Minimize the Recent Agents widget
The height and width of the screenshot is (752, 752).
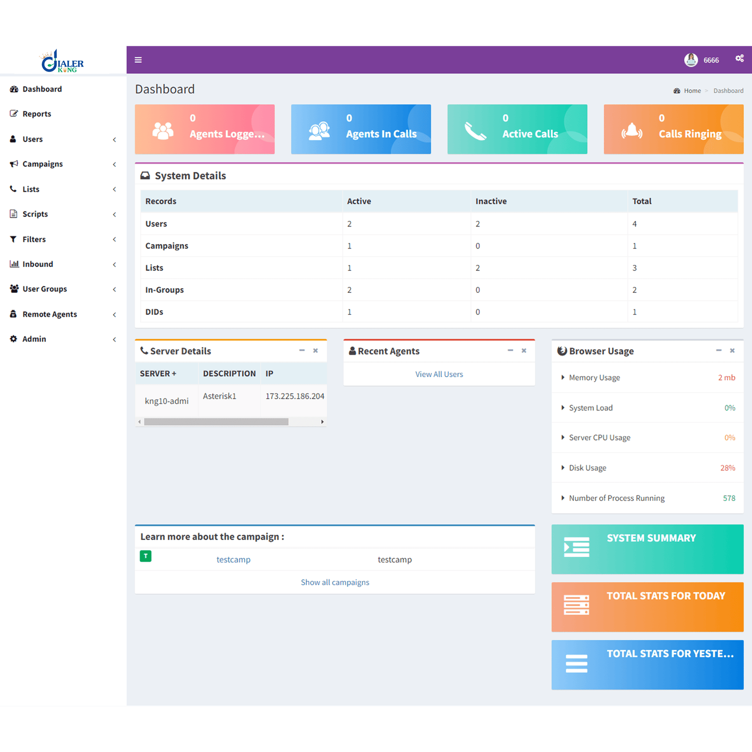click(x=510, y=351)
